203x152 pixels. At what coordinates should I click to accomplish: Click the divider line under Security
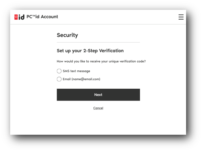coord(98,42)
